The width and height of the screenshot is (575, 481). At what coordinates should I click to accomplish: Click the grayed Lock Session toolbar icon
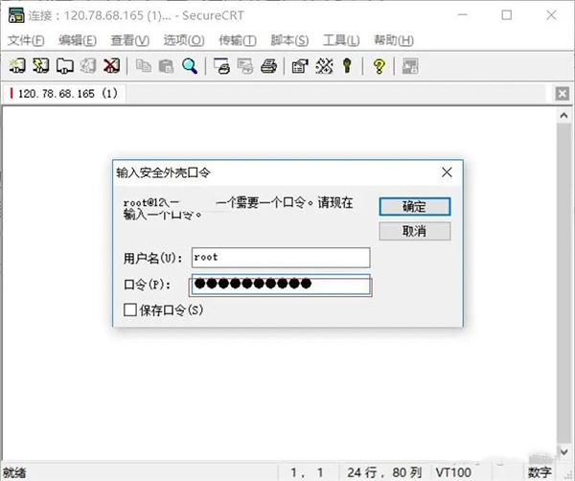pos(410,66)
